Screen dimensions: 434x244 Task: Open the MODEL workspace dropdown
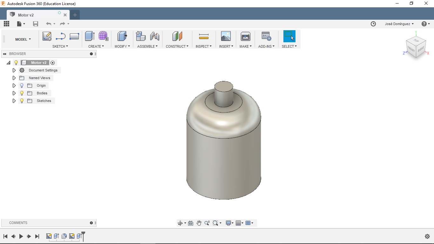click(x=23, y=39)
